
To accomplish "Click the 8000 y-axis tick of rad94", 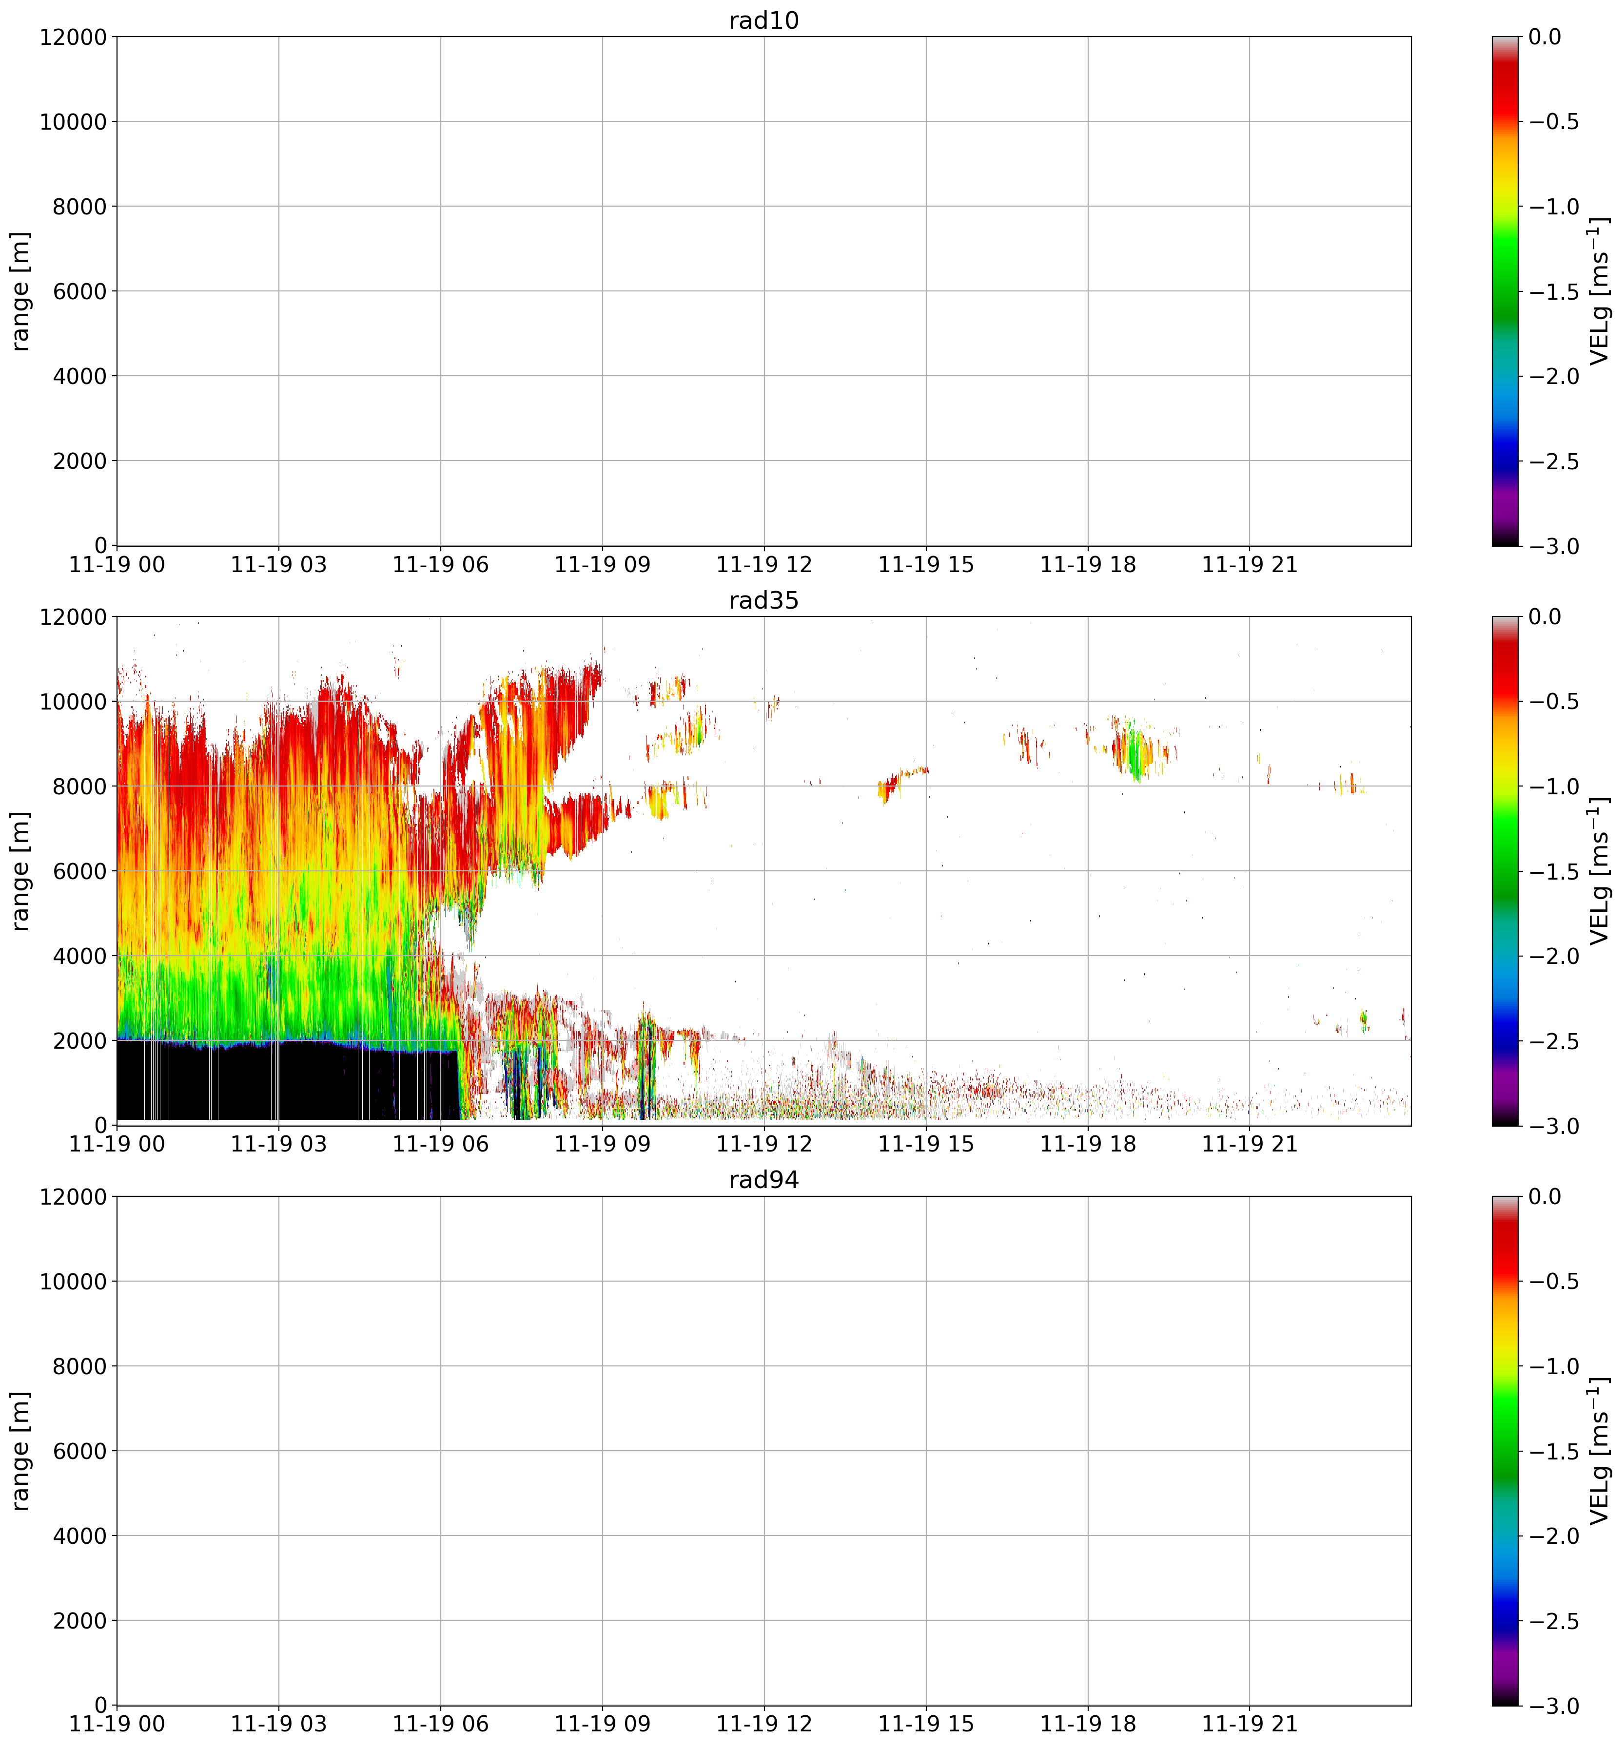I will pos(81,1366).
